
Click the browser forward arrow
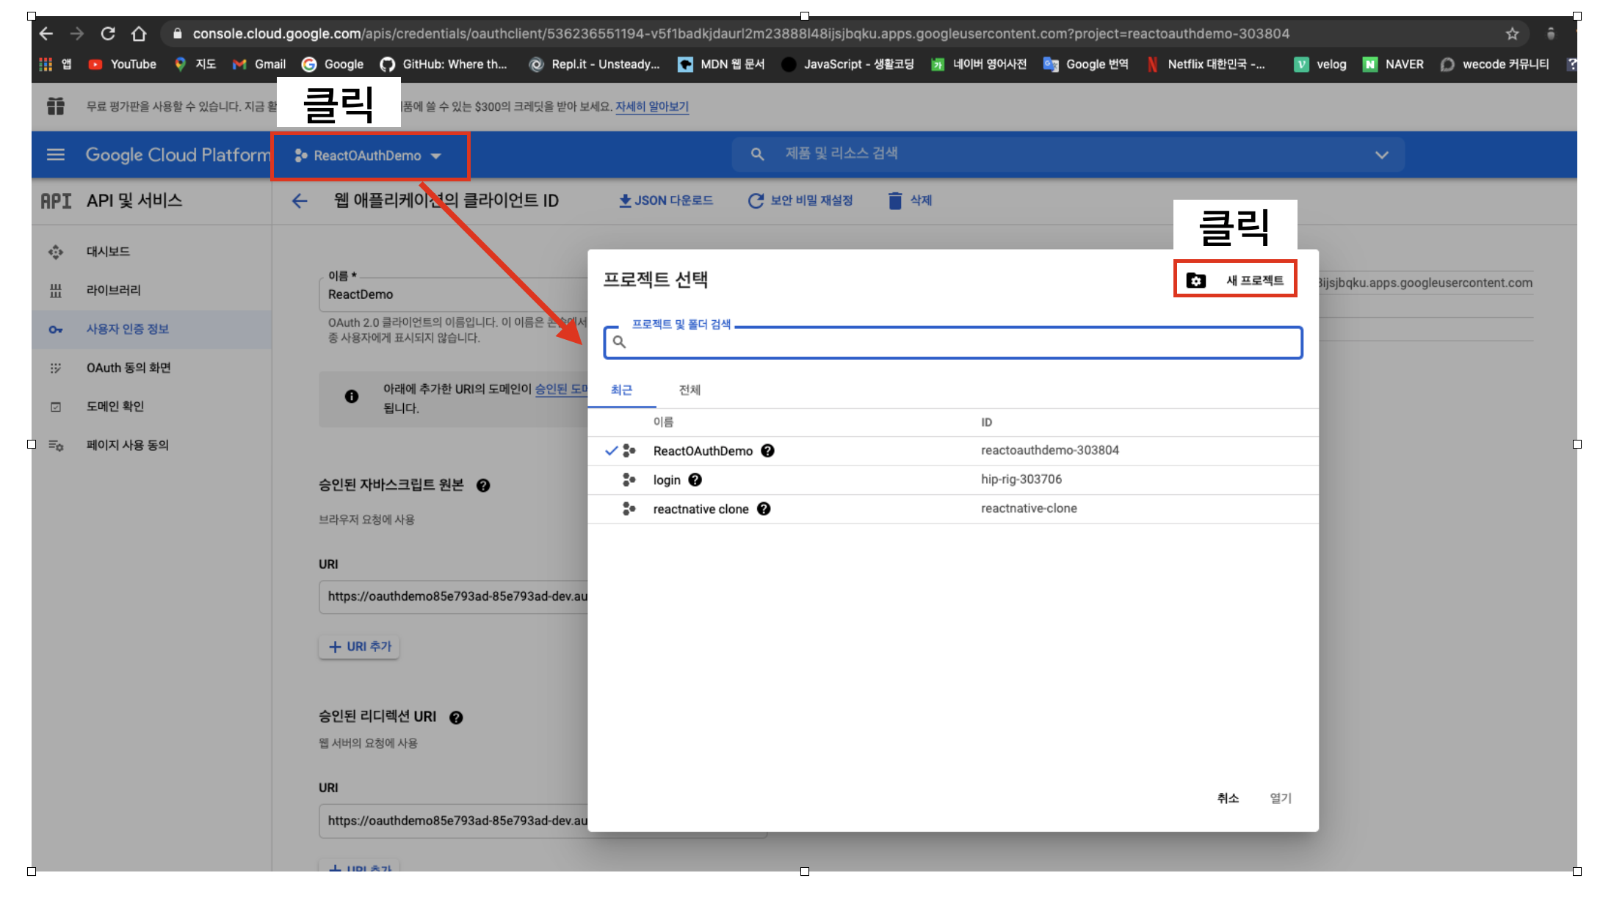76,34
